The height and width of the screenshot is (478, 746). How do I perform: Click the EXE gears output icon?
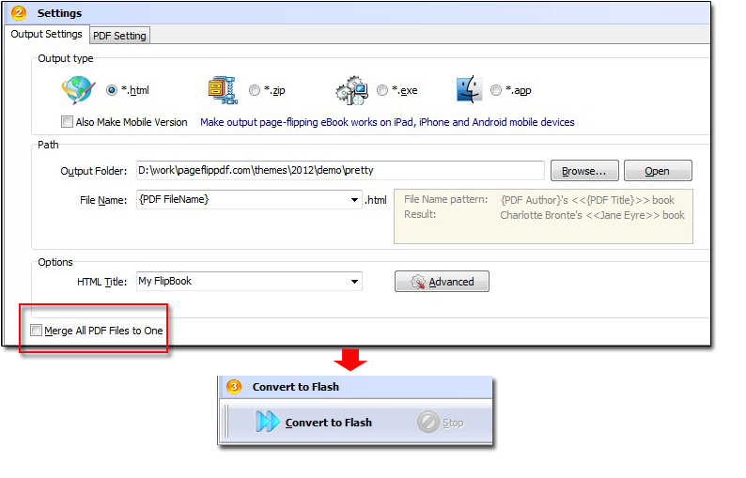pyautogui.click(x=351, y=90)
